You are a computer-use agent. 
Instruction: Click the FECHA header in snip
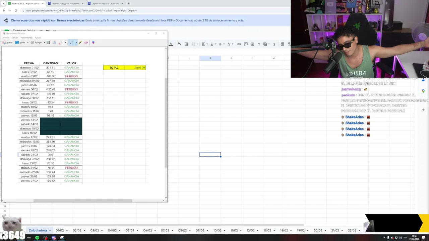29,63
